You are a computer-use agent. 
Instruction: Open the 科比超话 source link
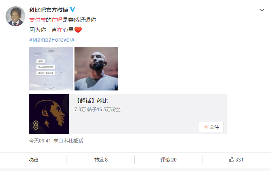pyautogui.click(x=74, y=141)
